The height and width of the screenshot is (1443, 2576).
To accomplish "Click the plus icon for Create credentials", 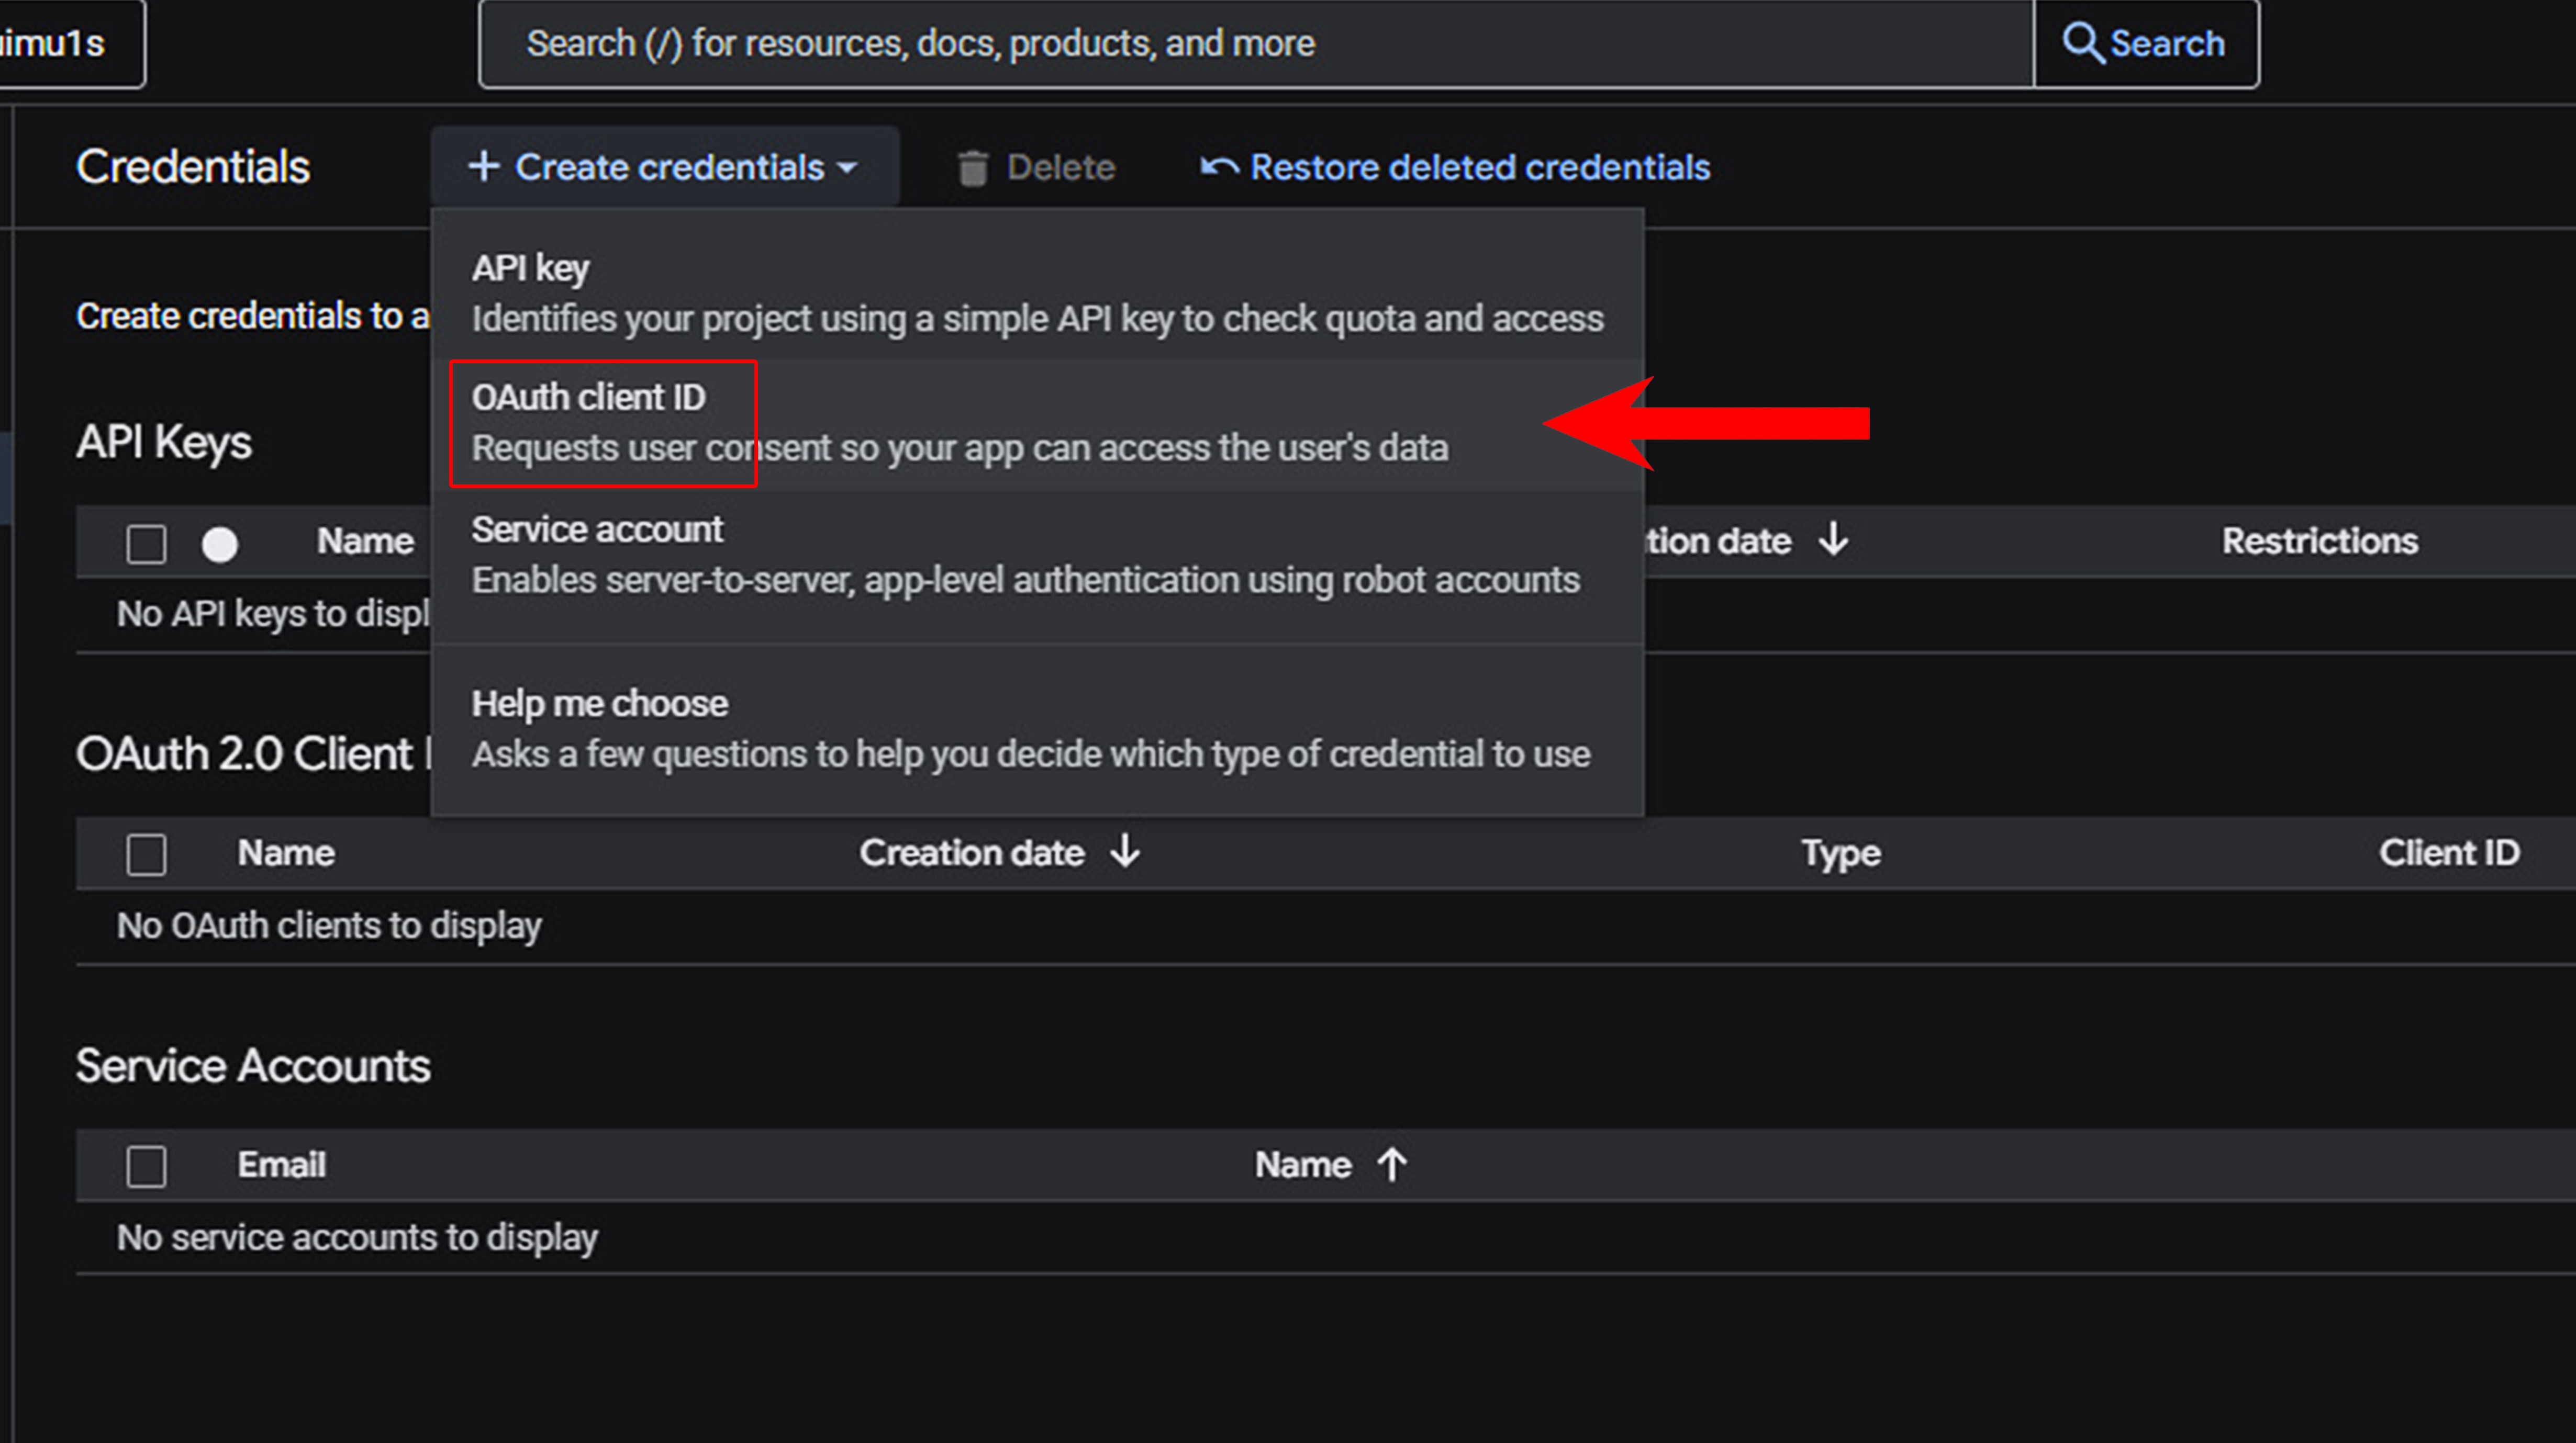I will pyautogui.click(x=484, y=167).
